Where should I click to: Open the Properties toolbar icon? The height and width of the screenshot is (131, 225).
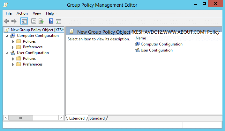click(x=34, y=21)
